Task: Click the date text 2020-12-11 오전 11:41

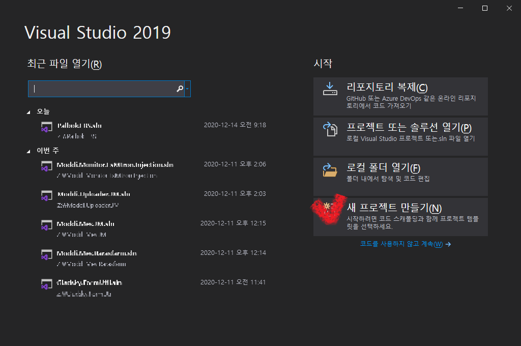Action: pyautogui.click(x=233, y=282)
